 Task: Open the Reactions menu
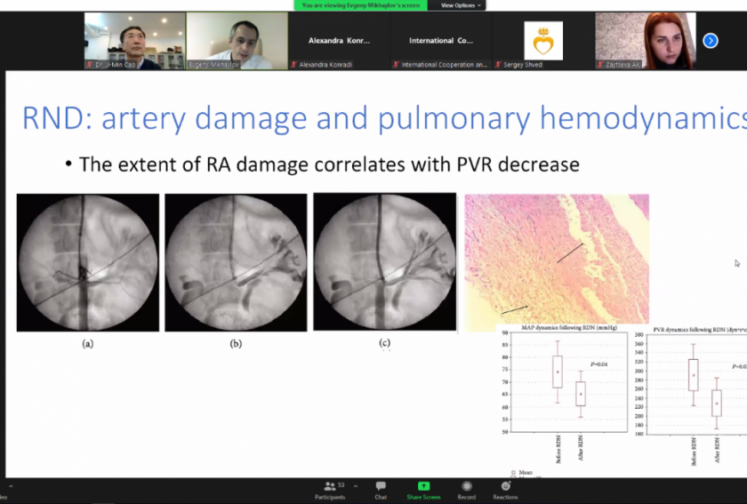tap(505, 489)
